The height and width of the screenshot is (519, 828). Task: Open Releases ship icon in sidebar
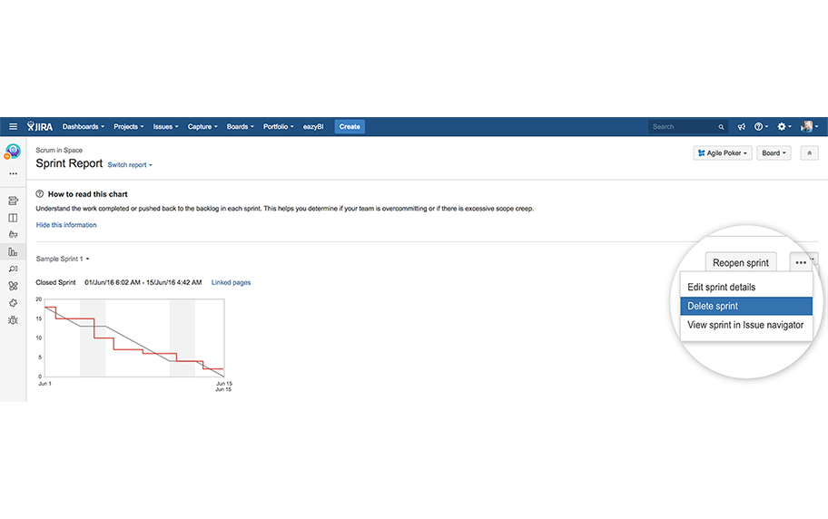pyautogui.click(x=13, y=235)
